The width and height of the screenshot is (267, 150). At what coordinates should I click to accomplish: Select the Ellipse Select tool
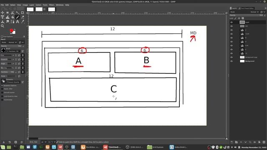click(x=8, y=13)
